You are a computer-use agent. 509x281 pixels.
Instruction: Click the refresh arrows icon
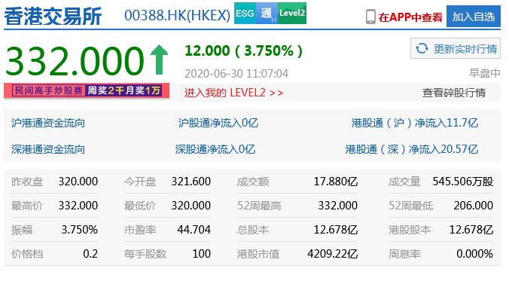(422, 49)
